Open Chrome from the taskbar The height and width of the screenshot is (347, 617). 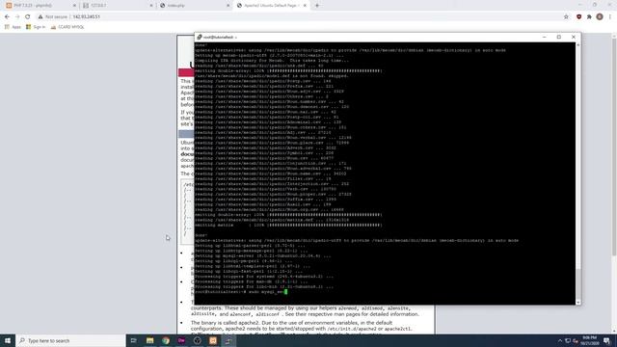[x=166, y=340]
